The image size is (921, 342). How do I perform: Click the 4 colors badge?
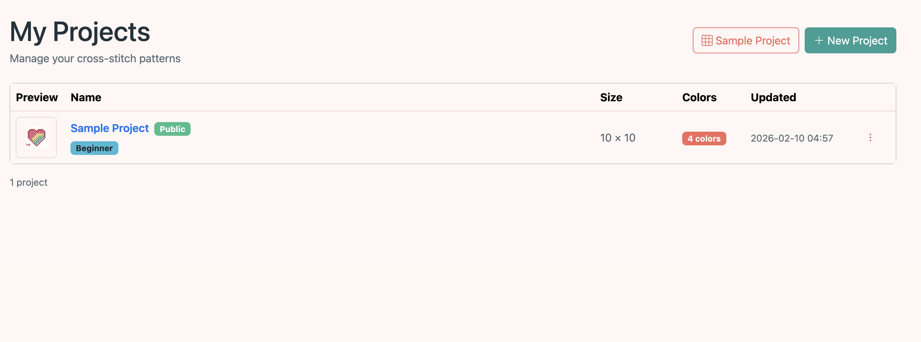click(x=704, y=138)
